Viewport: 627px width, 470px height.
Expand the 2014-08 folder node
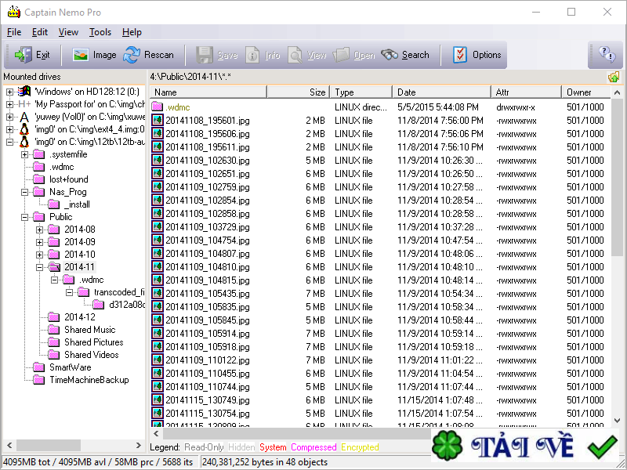click(x=40, y=230)
